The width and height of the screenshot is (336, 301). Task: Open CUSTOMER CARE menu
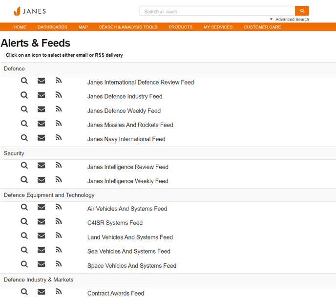click(x=262, y=27)
